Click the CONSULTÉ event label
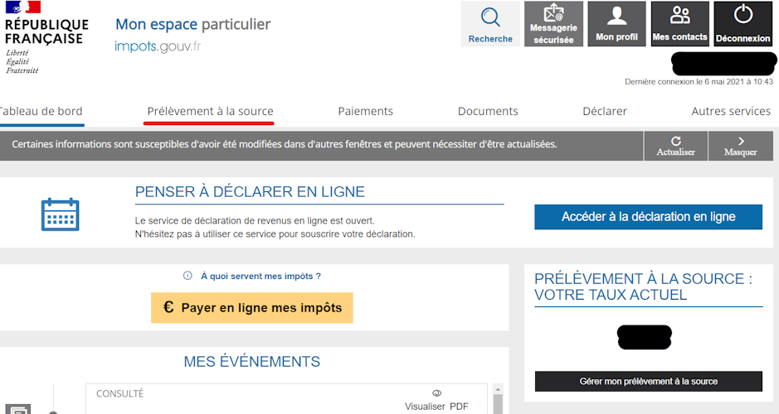The width and height of the screenshot is (779, 414). tap(119, 393)
